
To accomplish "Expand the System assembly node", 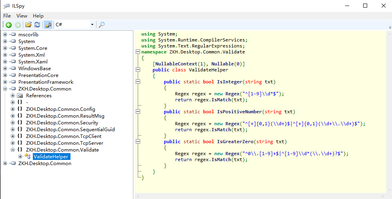I will tap(5, 41).
